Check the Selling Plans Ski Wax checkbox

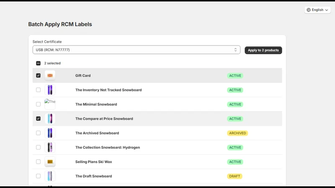(x=38, y=162)
